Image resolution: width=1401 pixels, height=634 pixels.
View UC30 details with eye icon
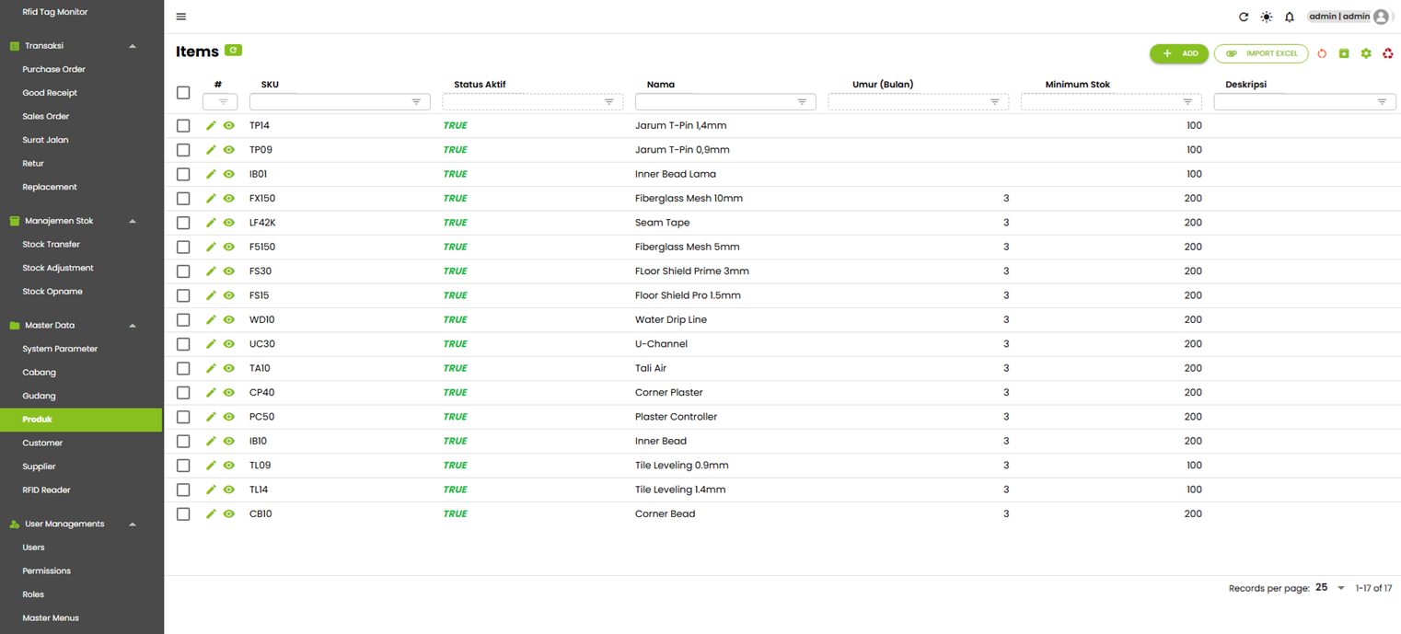(x=229, y=344)
